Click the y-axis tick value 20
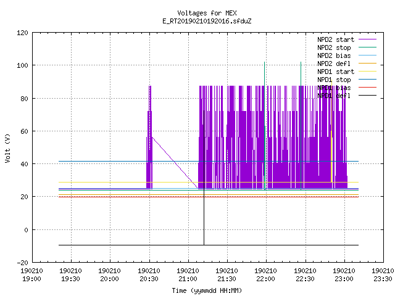 24,197
